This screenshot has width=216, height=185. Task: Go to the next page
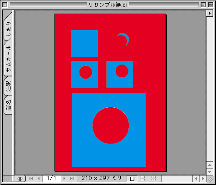pos(64,179)
